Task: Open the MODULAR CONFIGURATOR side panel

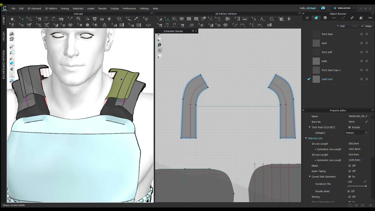Action: 4,64
